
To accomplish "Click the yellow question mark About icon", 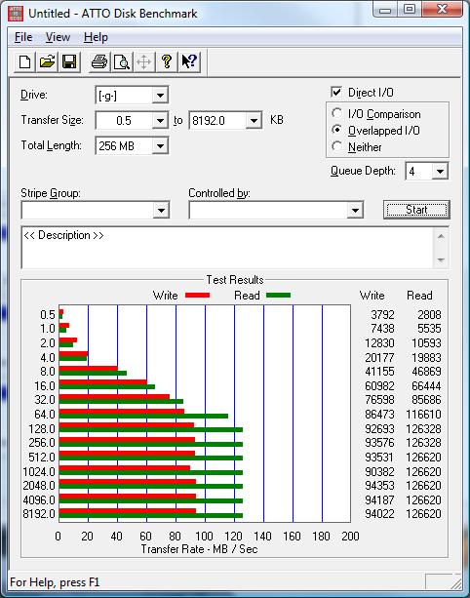I will 166,61.
